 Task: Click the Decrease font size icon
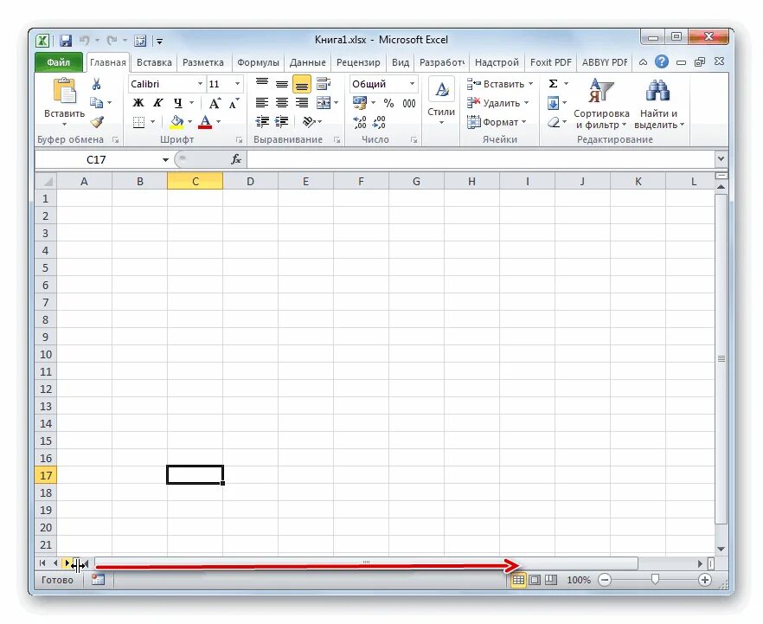click(234, 103)
